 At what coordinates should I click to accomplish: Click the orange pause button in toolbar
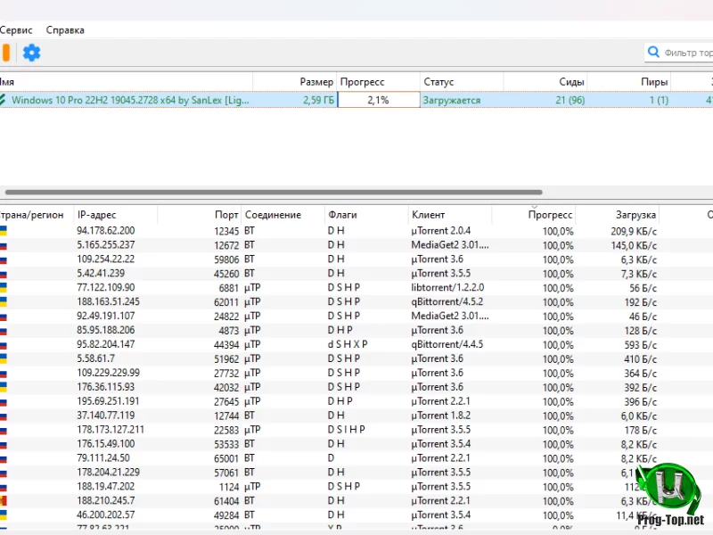coord(5,53)
